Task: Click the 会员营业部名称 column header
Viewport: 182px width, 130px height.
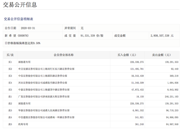Action: coord(64,55)
